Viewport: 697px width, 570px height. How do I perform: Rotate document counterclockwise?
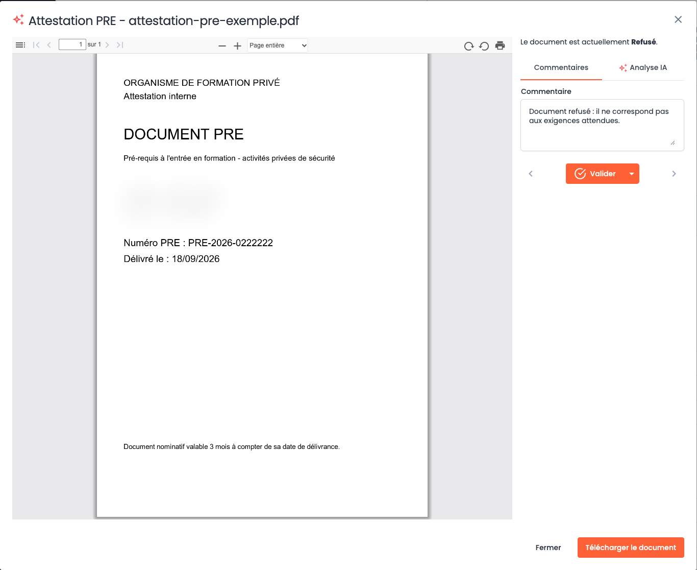pyautogui.click(x=484, y=46)
